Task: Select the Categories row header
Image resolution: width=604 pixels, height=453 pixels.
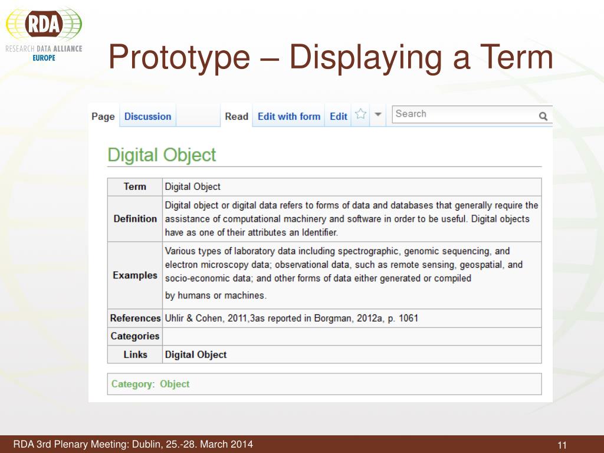Action: click(135, 336)
